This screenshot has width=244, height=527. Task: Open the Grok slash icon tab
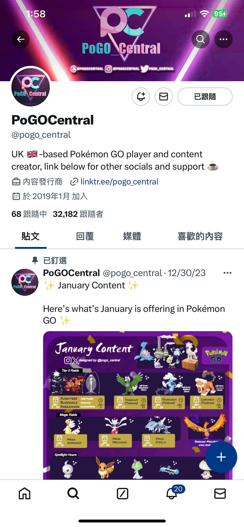point(122,493)
